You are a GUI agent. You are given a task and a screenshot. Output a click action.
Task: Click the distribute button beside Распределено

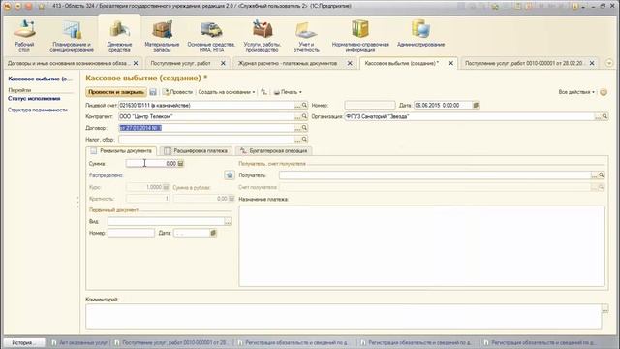point(230,174)
